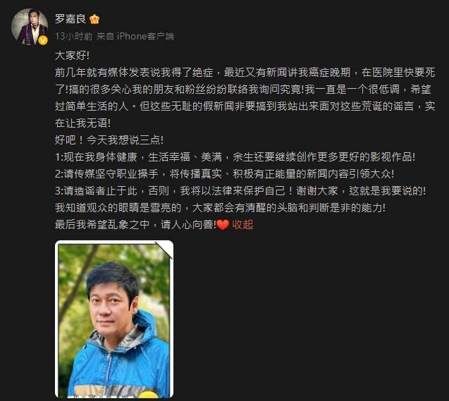Click the greeting line 大家好!
The image size is (449, 401).
[x=72, y=56]
